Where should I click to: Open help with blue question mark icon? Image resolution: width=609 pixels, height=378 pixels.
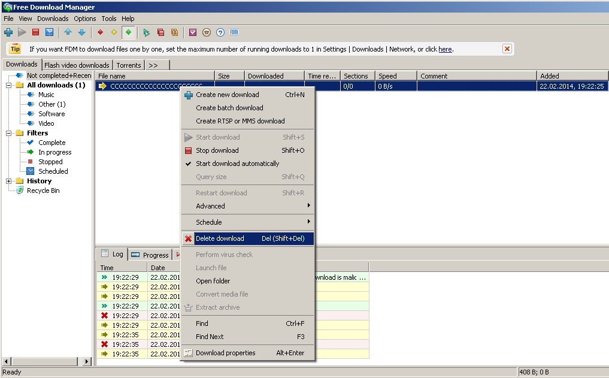point(220,32)
